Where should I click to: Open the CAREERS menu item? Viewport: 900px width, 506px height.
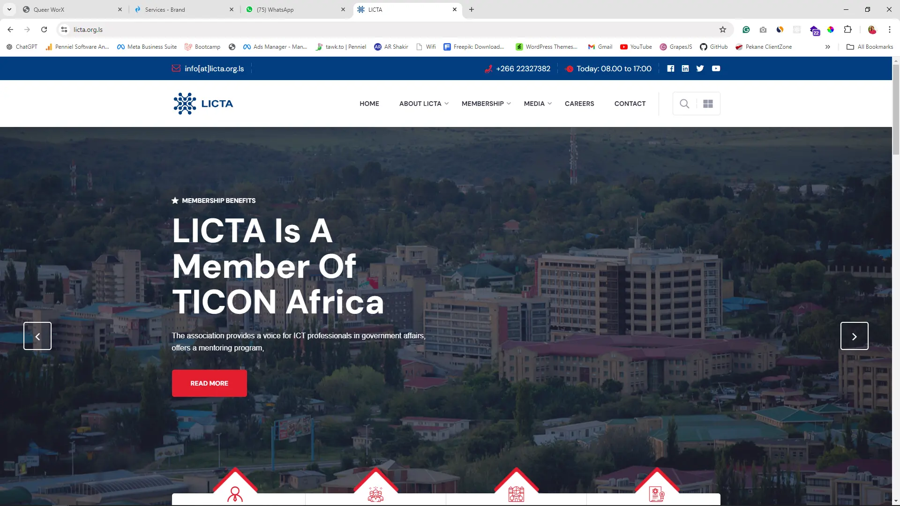579,104
